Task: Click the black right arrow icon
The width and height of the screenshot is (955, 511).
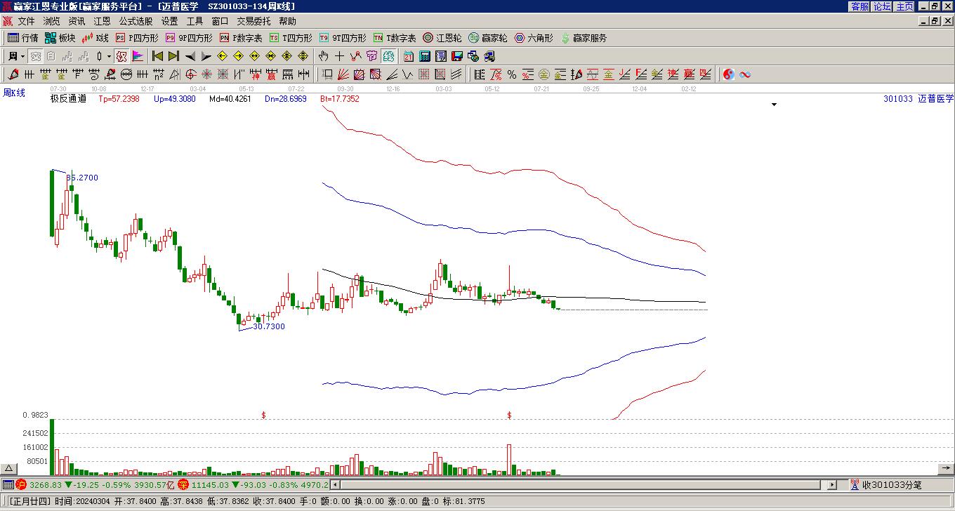Action: [x=206, y=56]
